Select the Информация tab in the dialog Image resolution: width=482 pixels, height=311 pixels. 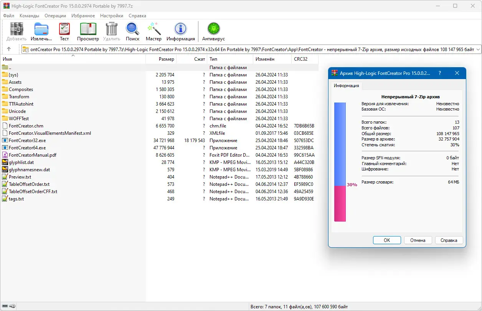[x=346, y=86]
